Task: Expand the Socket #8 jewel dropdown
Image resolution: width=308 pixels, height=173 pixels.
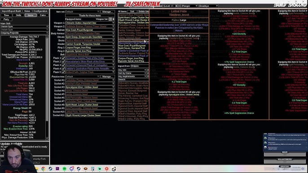Action: pyautogui.click(x=90, y=105)
